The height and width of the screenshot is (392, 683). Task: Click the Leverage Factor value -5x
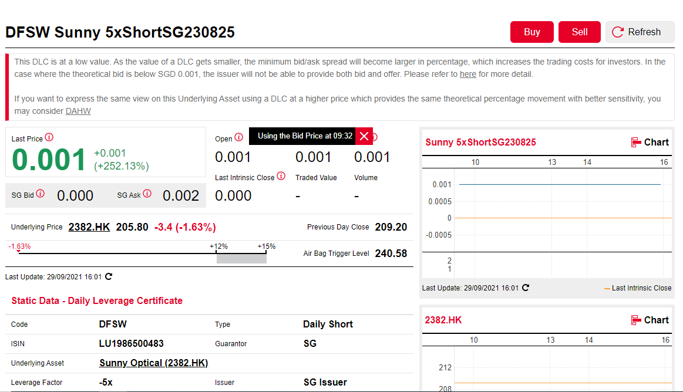click(106, 383)
